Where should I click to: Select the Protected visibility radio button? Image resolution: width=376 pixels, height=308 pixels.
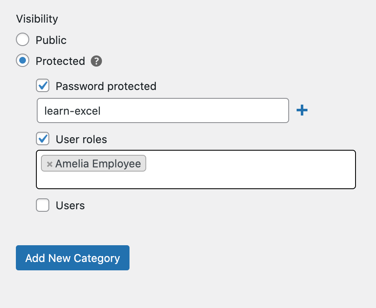(23, 60)
